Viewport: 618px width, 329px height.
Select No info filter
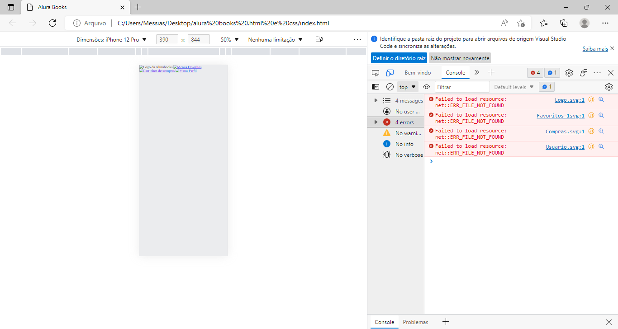pos(396,144)
